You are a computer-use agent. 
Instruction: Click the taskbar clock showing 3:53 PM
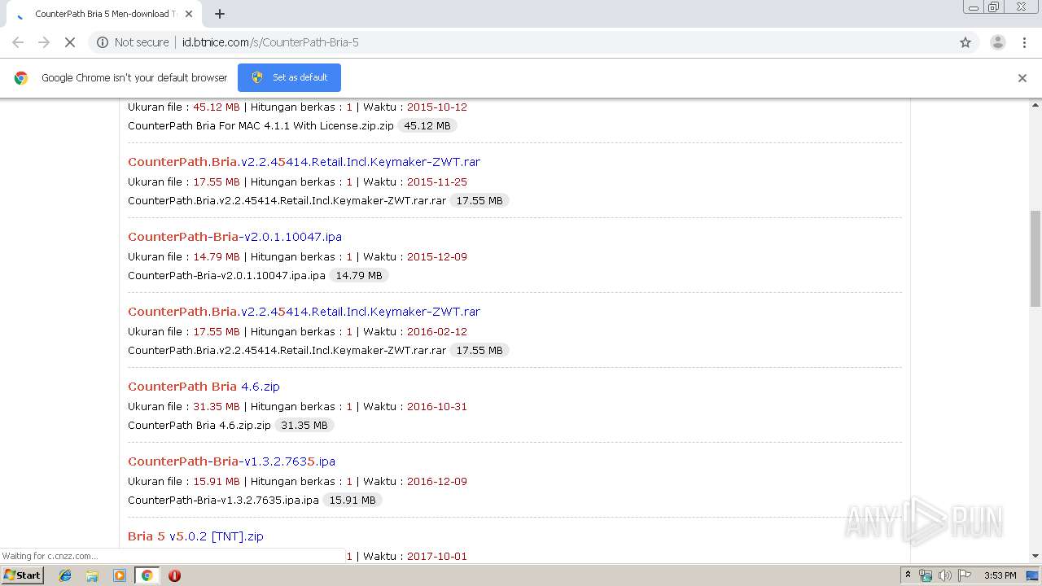pos(1000,575)
